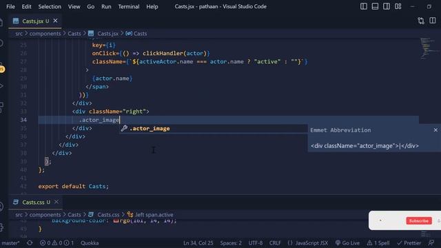Click Casts folder in Casts.jsx breadcrumb
Image resolution: width=441 pixels, height=248 pixels.
[74, 34]
